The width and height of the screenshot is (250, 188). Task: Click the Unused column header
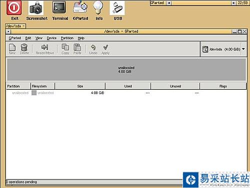pyautogui.click(x=175, y=86)
